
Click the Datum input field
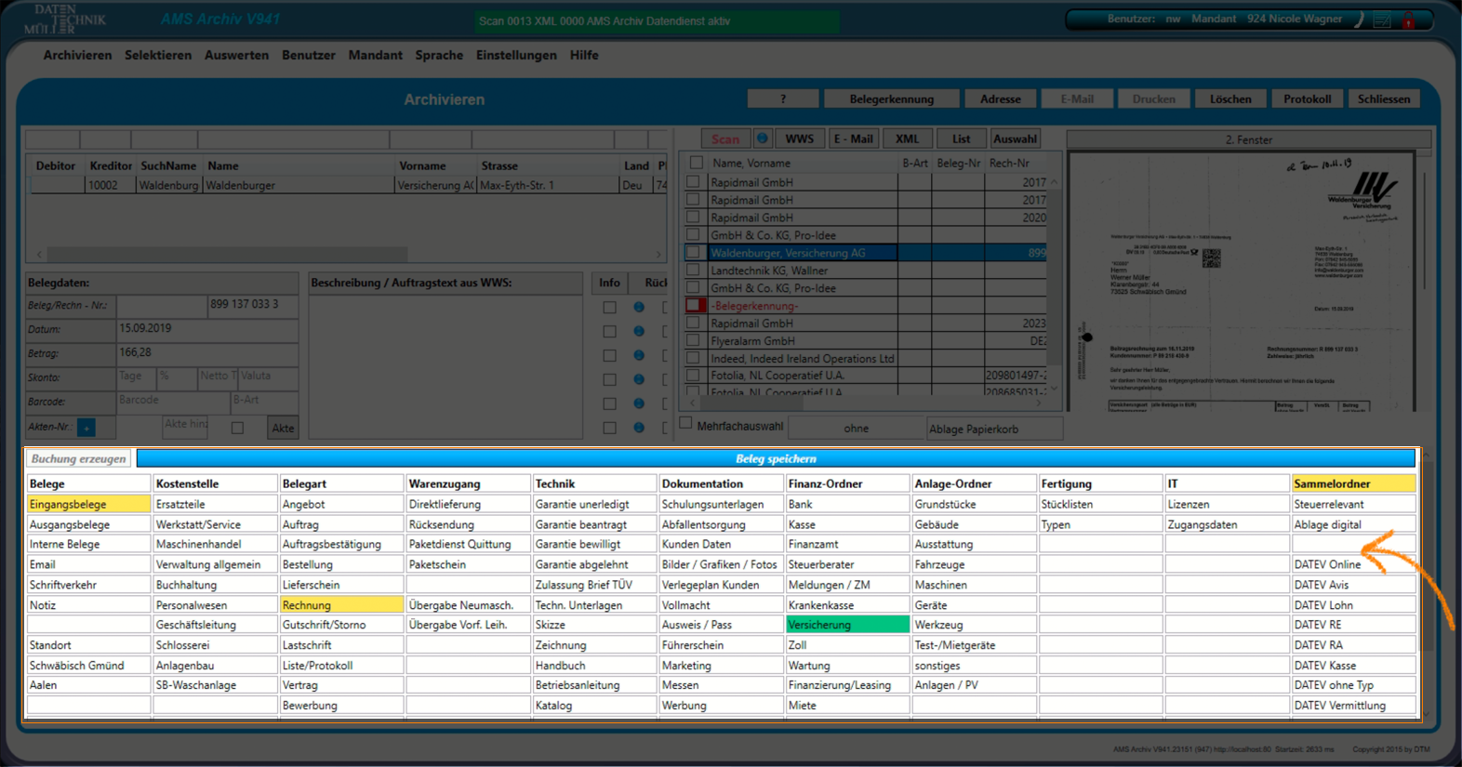click(x=206, y=329)
